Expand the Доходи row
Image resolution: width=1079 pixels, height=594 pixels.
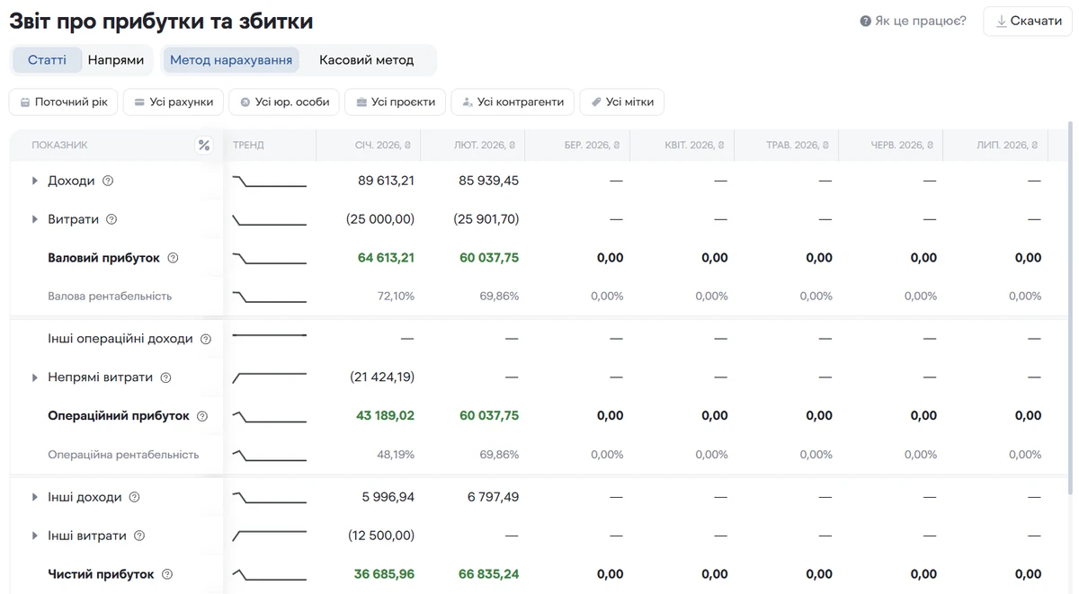[35, 181]
